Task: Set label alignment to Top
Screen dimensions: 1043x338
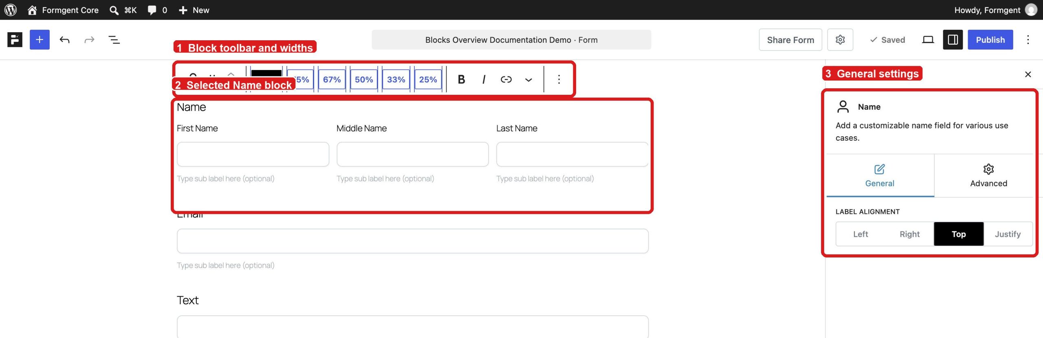Action: 959,234
